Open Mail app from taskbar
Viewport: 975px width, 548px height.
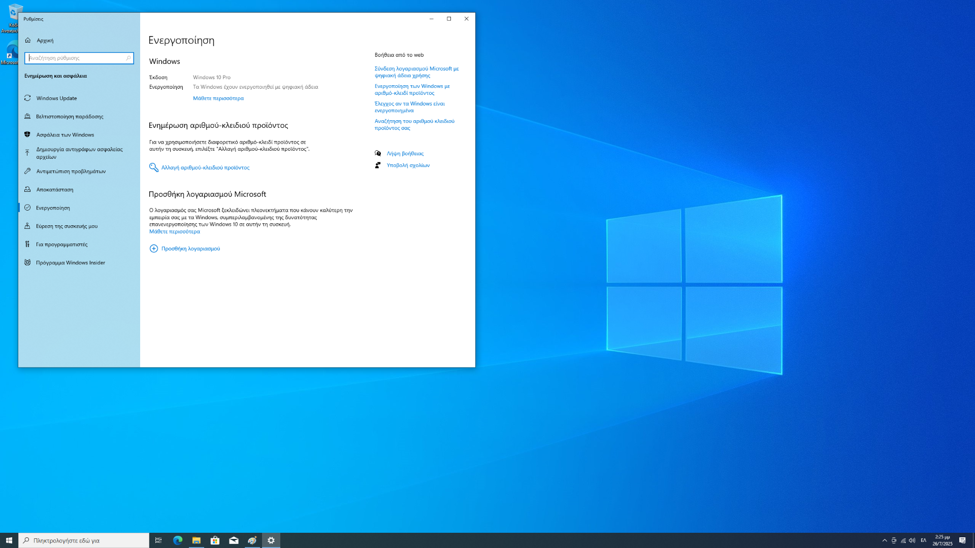pos(234,540)
